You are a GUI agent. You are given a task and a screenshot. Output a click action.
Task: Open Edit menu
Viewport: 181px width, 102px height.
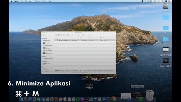tap(26, 1)
